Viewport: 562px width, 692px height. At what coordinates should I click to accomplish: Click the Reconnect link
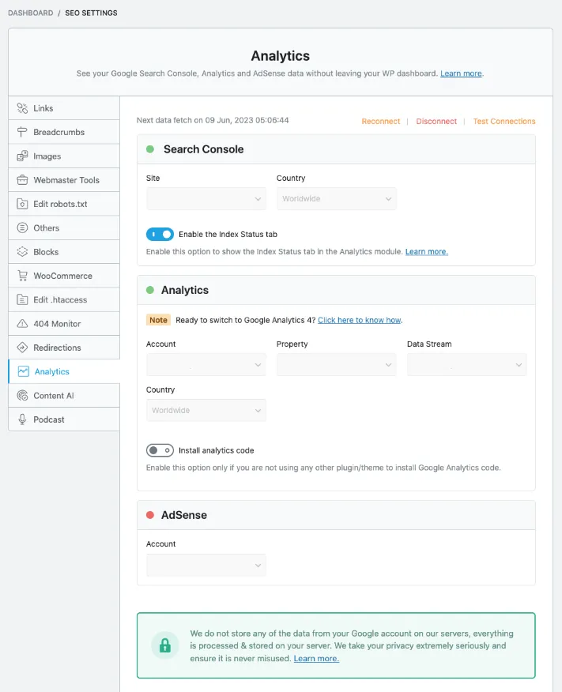(381, 122)
